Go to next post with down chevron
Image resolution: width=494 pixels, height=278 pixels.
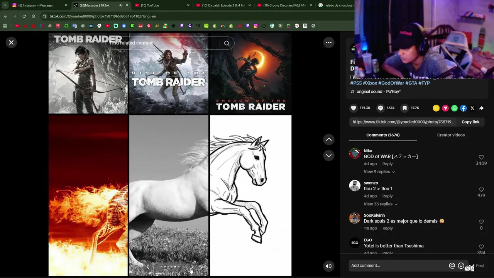(x=328, y=156)
